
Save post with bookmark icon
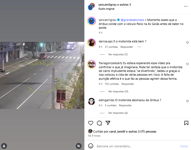[186, 123]
